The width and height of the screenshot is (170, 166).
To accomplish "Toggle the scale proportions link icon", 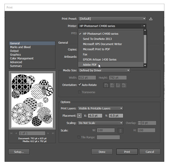I will point(120,131).
